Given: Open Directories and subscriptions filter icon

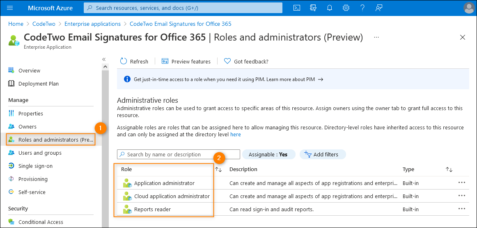Looking at the screenshot, I should 313,8.
